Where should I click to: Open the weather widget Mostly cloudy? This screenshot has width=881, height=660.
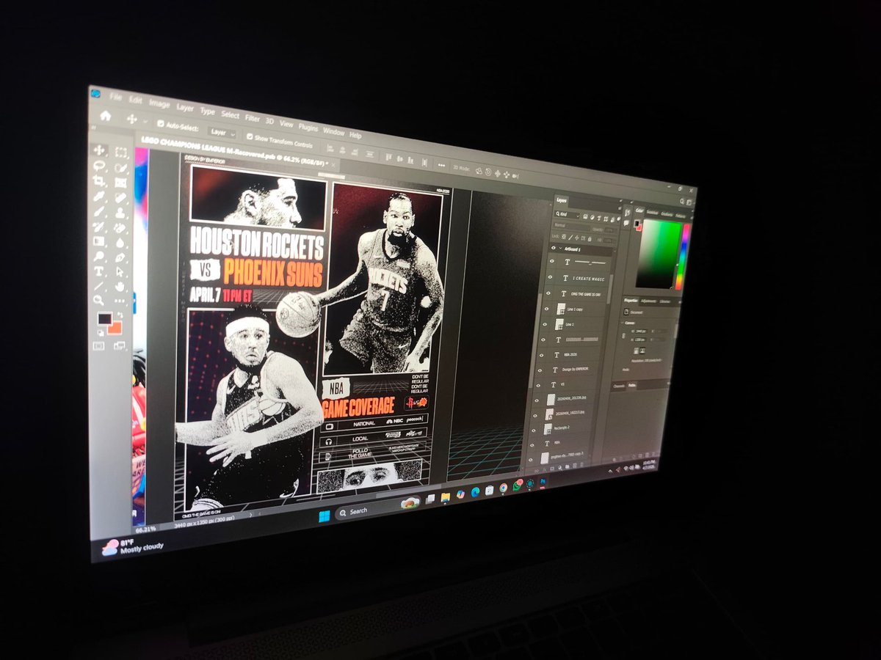point(132,545)
